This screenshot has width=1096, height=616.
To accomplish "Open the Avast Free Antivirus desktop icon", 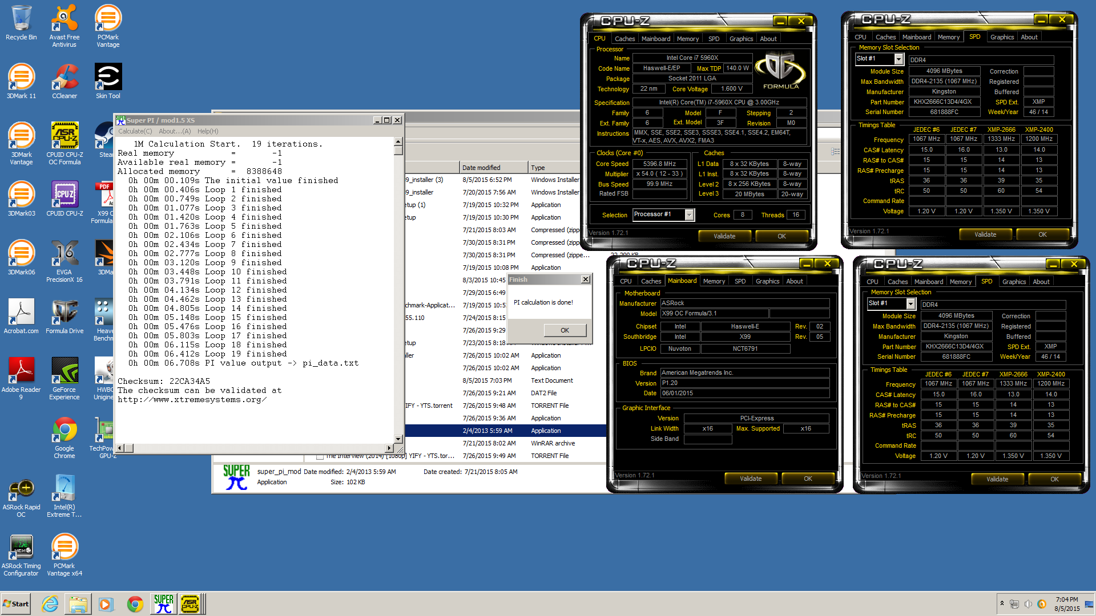I will pos(65,26).
